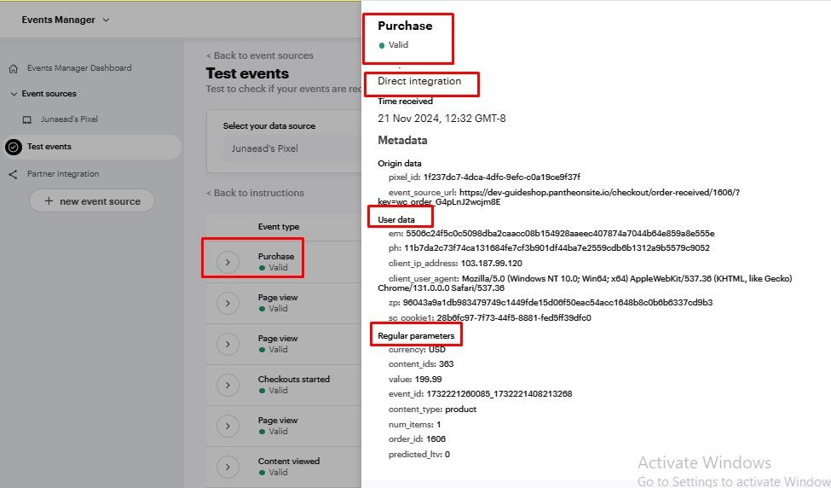This screenshot has width=831, height=488.
Task: Click the plus icon for new event source
Action: [49, 201]
